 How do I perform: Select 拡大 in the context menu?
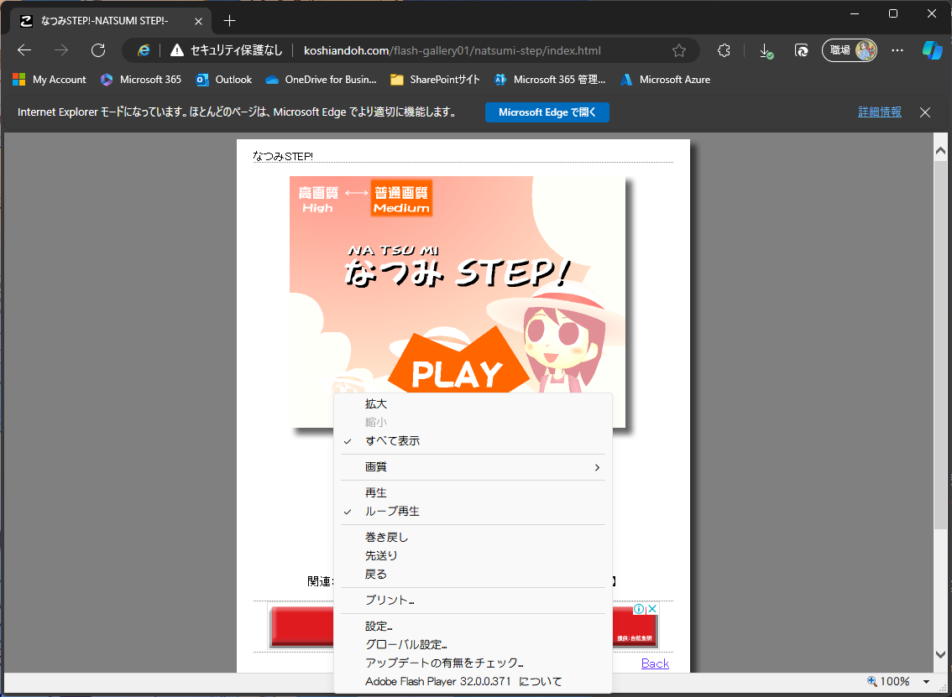pos(376,404)
